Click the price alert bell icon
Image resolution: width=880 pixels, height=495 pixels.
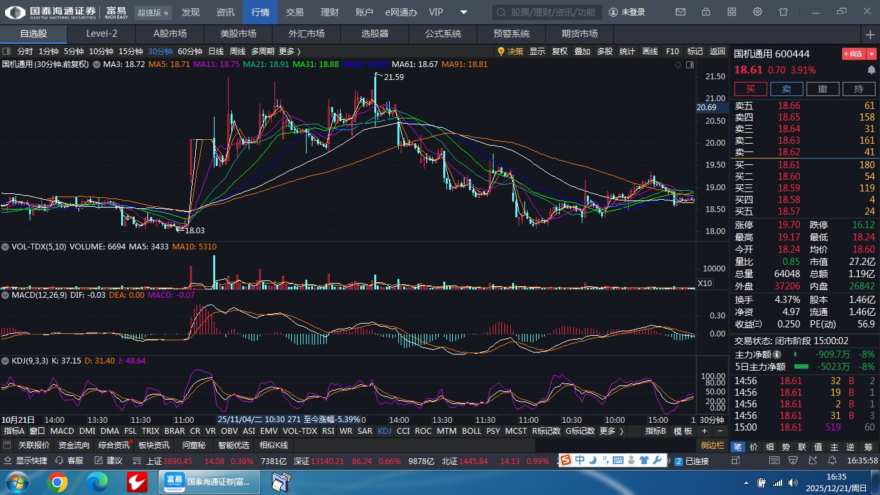(871, 70)
